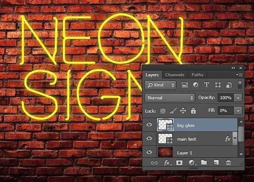Filter layers by type T icon
This screenshot has height=182, width=254.
207,85
